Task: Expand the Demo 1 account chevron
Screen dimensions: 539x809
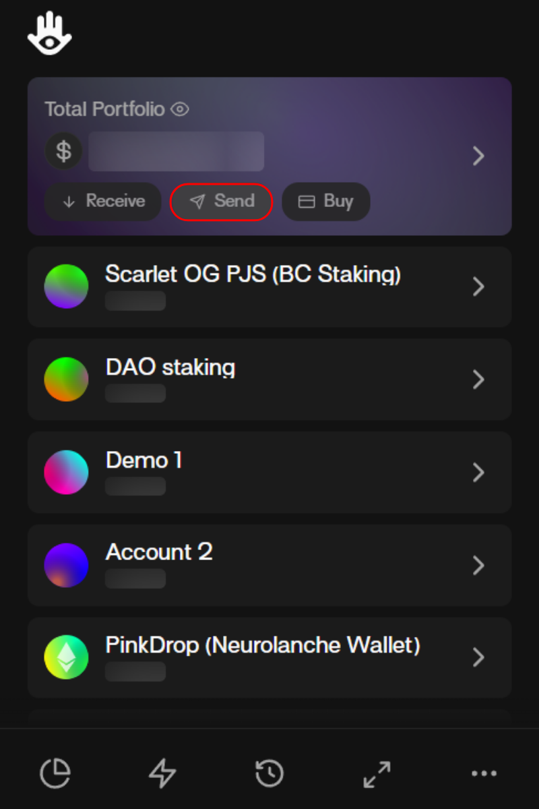Action: 478,473
